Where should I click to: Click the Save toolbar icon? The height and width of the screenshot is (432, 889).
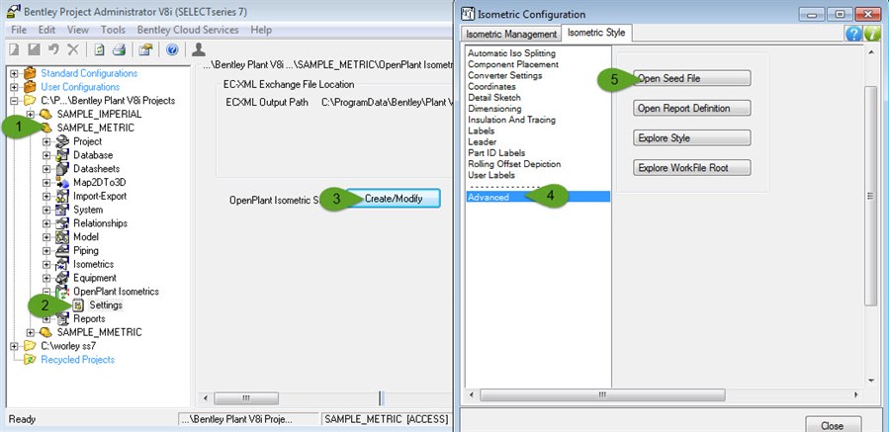point(34,49)
